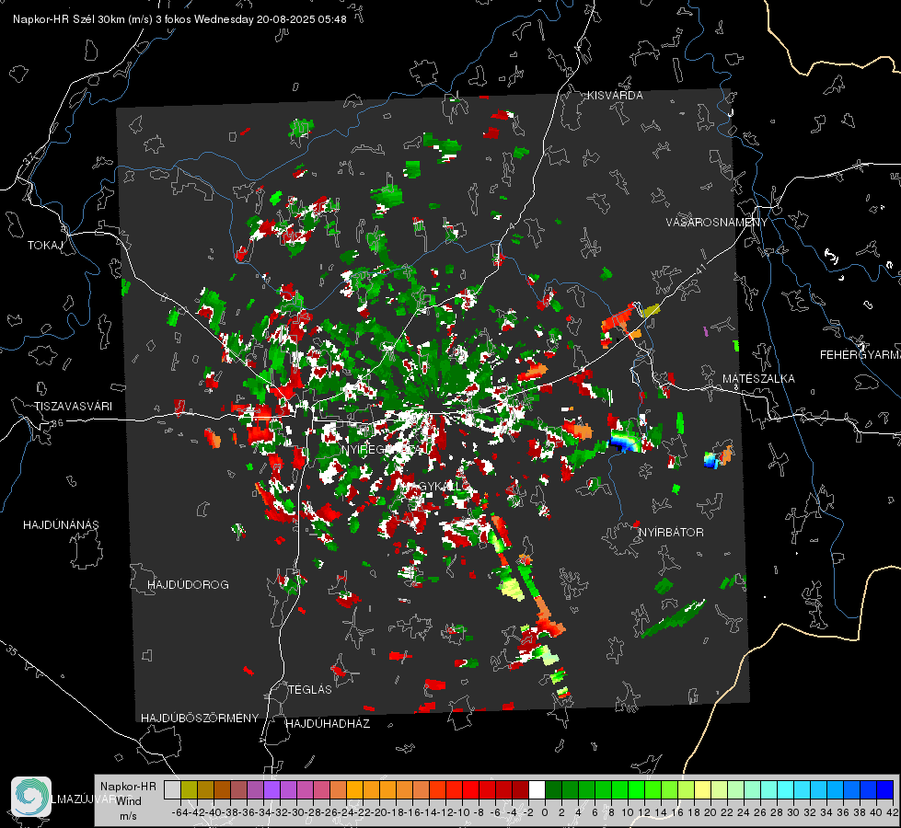Click the "m/s" unit label in legend
Image resolution: width=901 pixels, height=828 pixels.
[x=128, y=816]
